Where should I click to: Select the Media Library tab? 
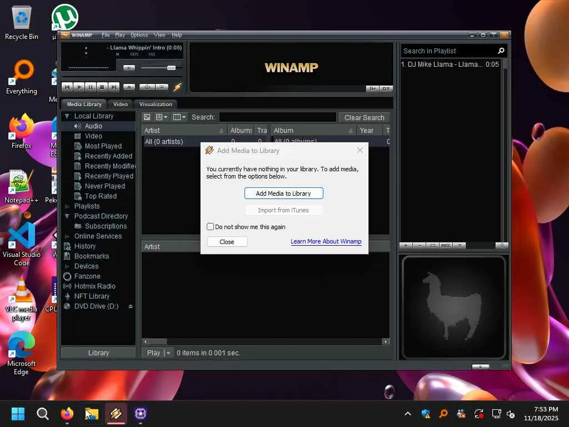pos(84,104)
